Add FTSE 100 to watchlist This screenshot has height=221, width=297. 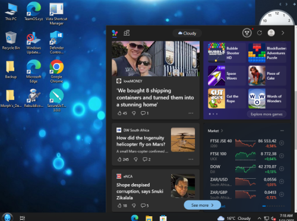pos(282,156)
